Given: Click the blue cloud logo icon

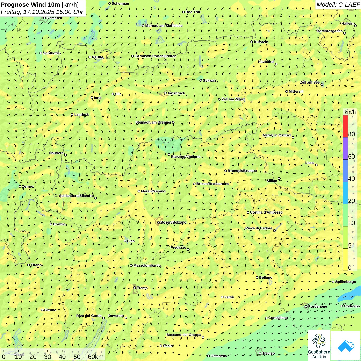Looking at the screenshot, I should [x=346, y=346].
